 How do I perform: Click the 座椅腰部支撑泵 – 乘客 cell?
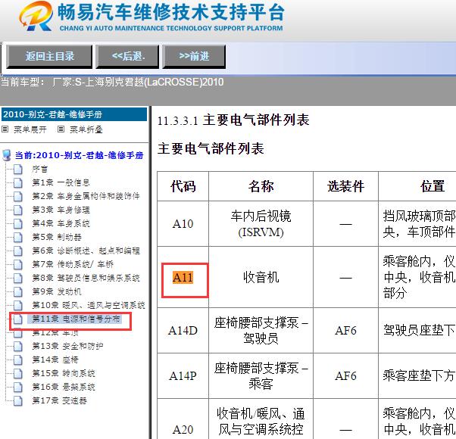pos(261,376)
